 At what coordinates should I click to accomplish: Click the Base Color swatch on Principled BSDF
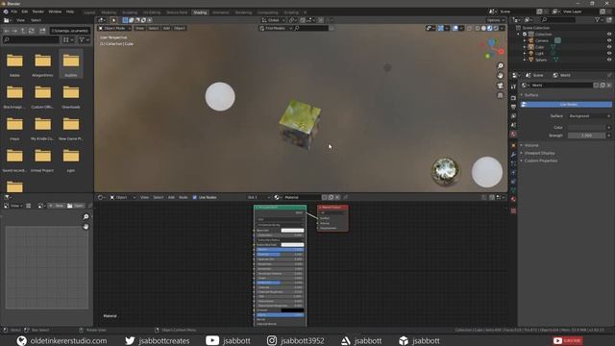point(292,231)
